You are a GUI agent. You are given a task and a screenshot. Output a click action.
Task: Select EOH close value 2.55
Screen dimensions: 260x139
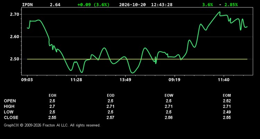pyautogui.click(x=52, y=117)
